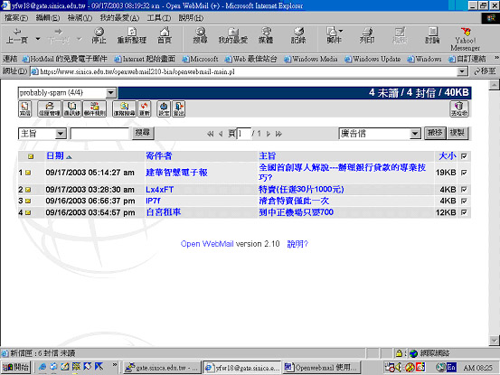Go to previous page arrow
This screenshot has width=500, height=375.
221,134
